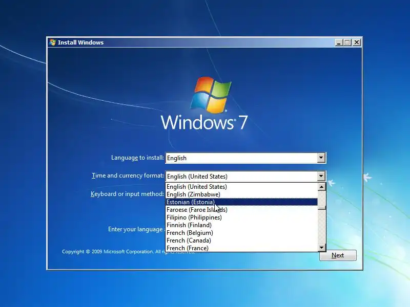Click the Install Windows title bar icon

(x=53, y=42)
